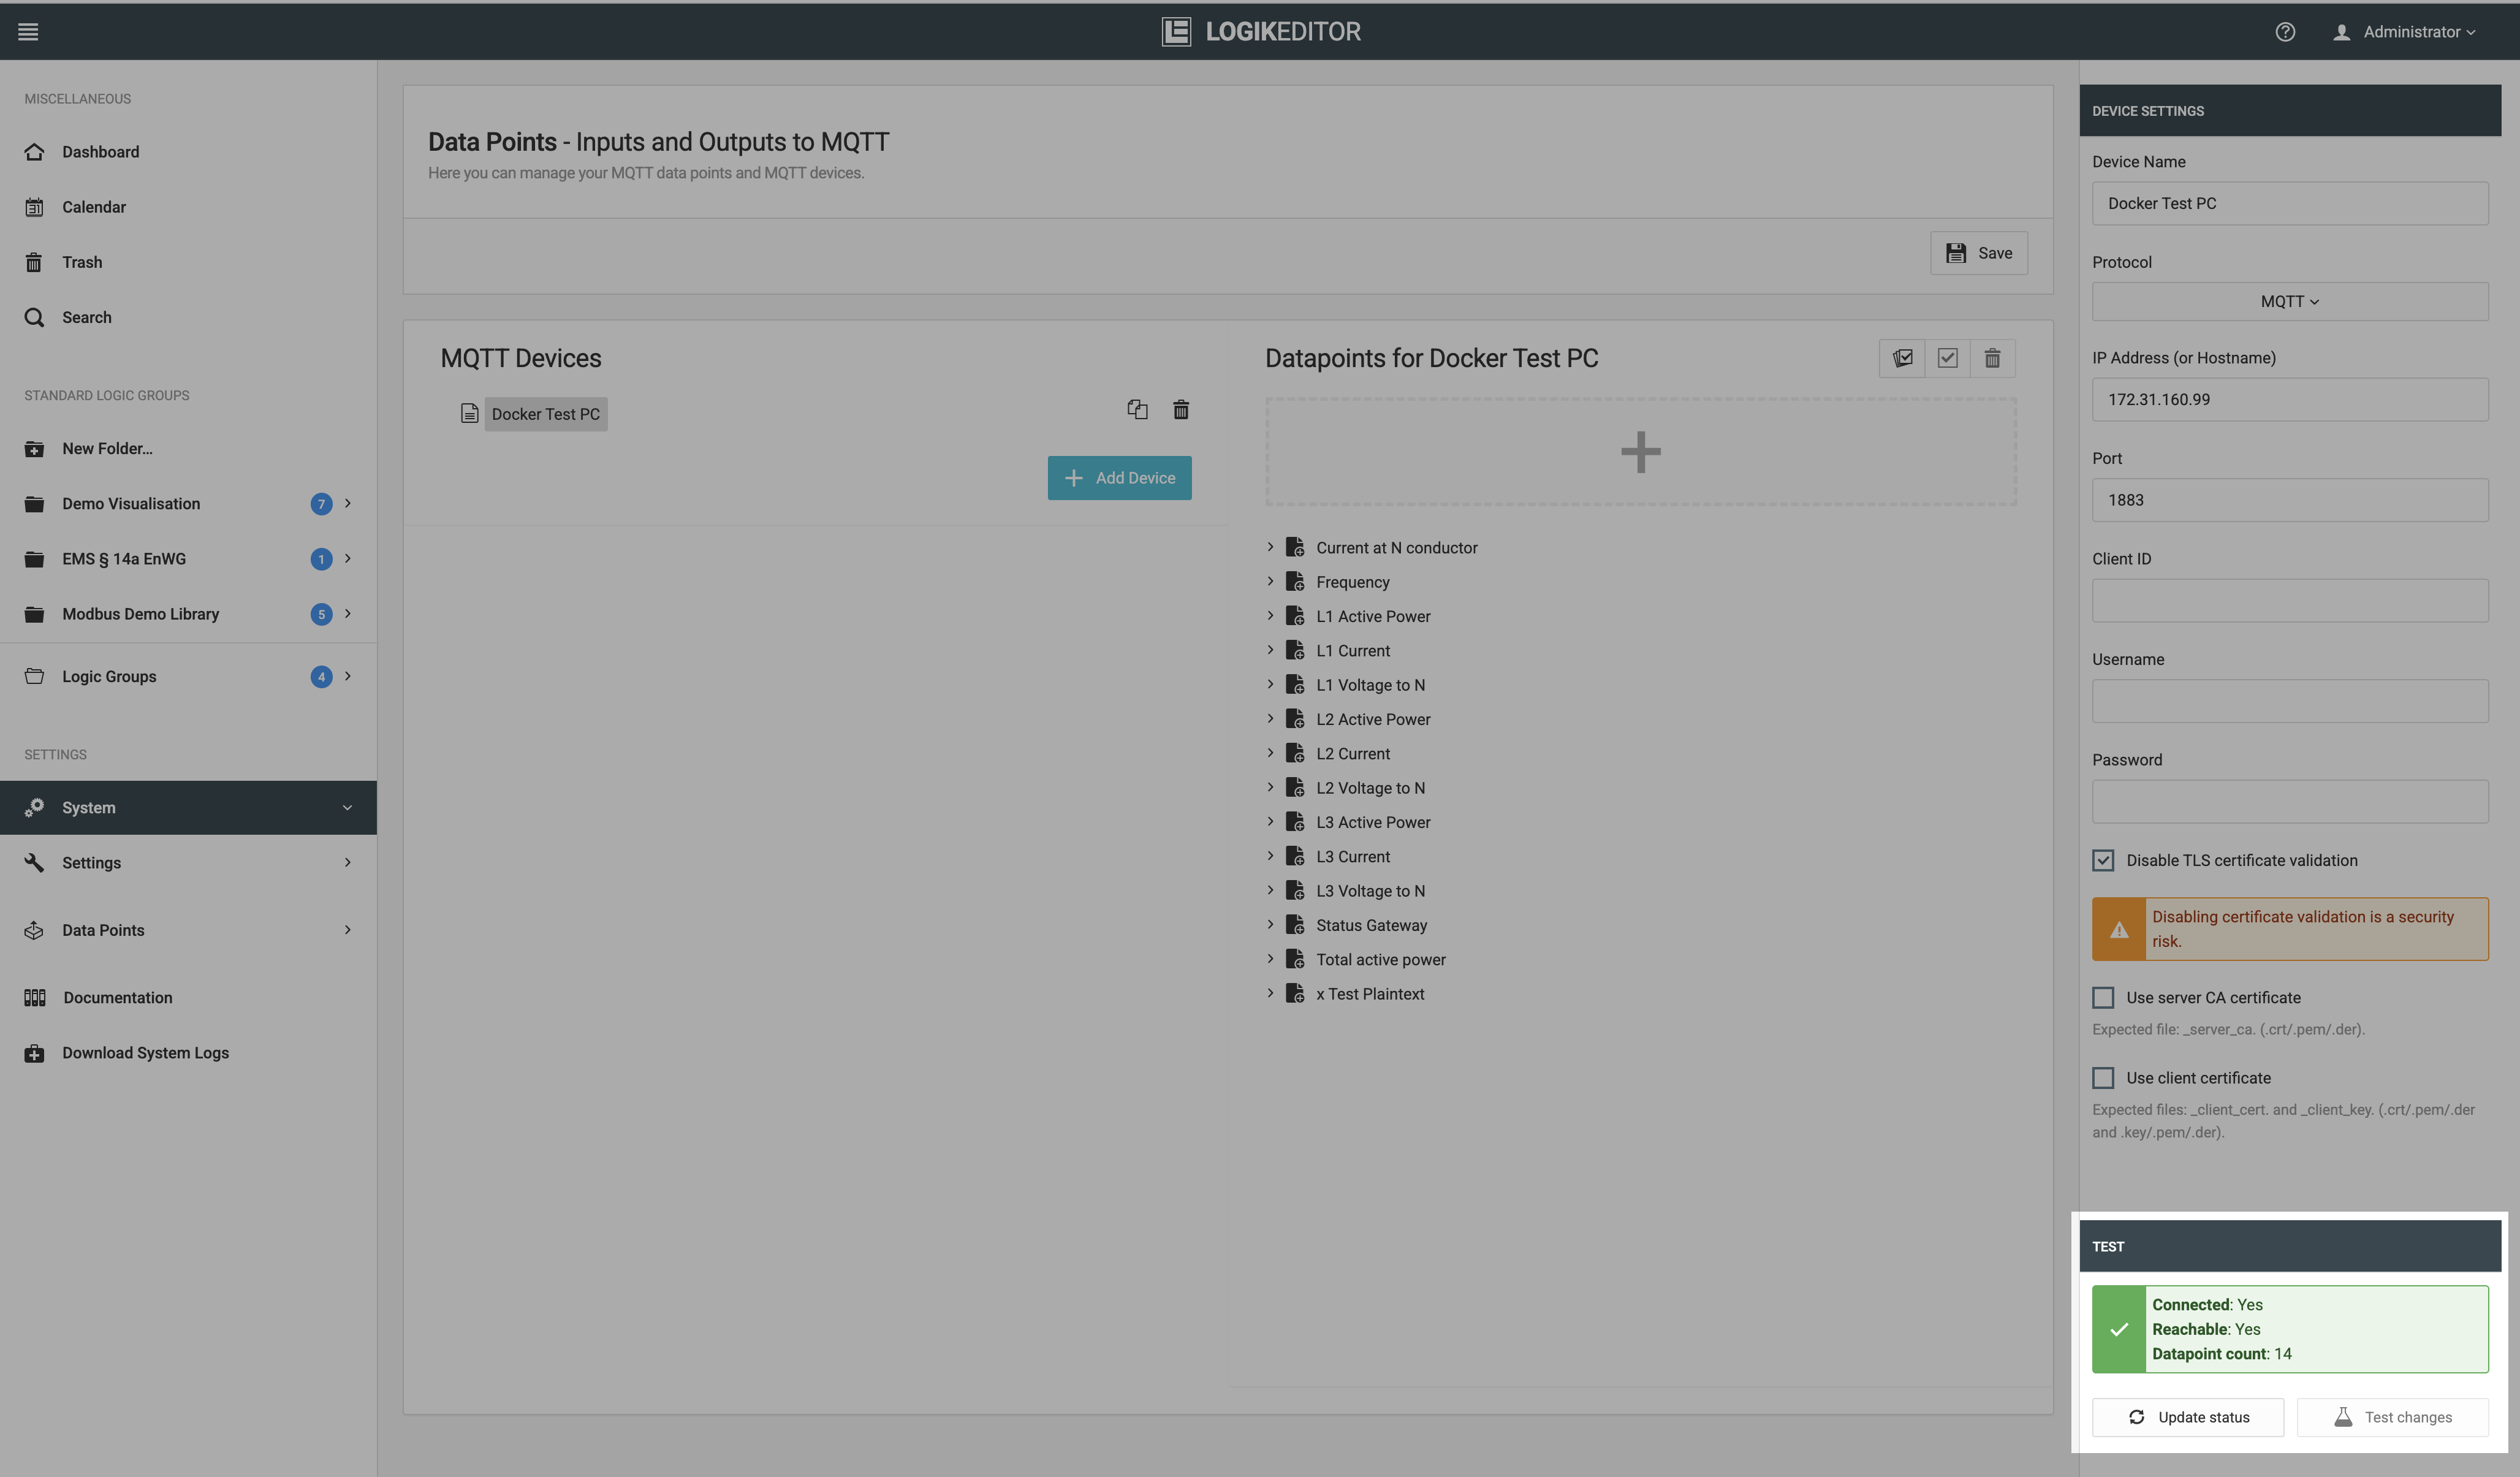Expand the Modbus Demo Library chevron
2520x1477 pixels.
pyautogui.click(x=347, y=613)
